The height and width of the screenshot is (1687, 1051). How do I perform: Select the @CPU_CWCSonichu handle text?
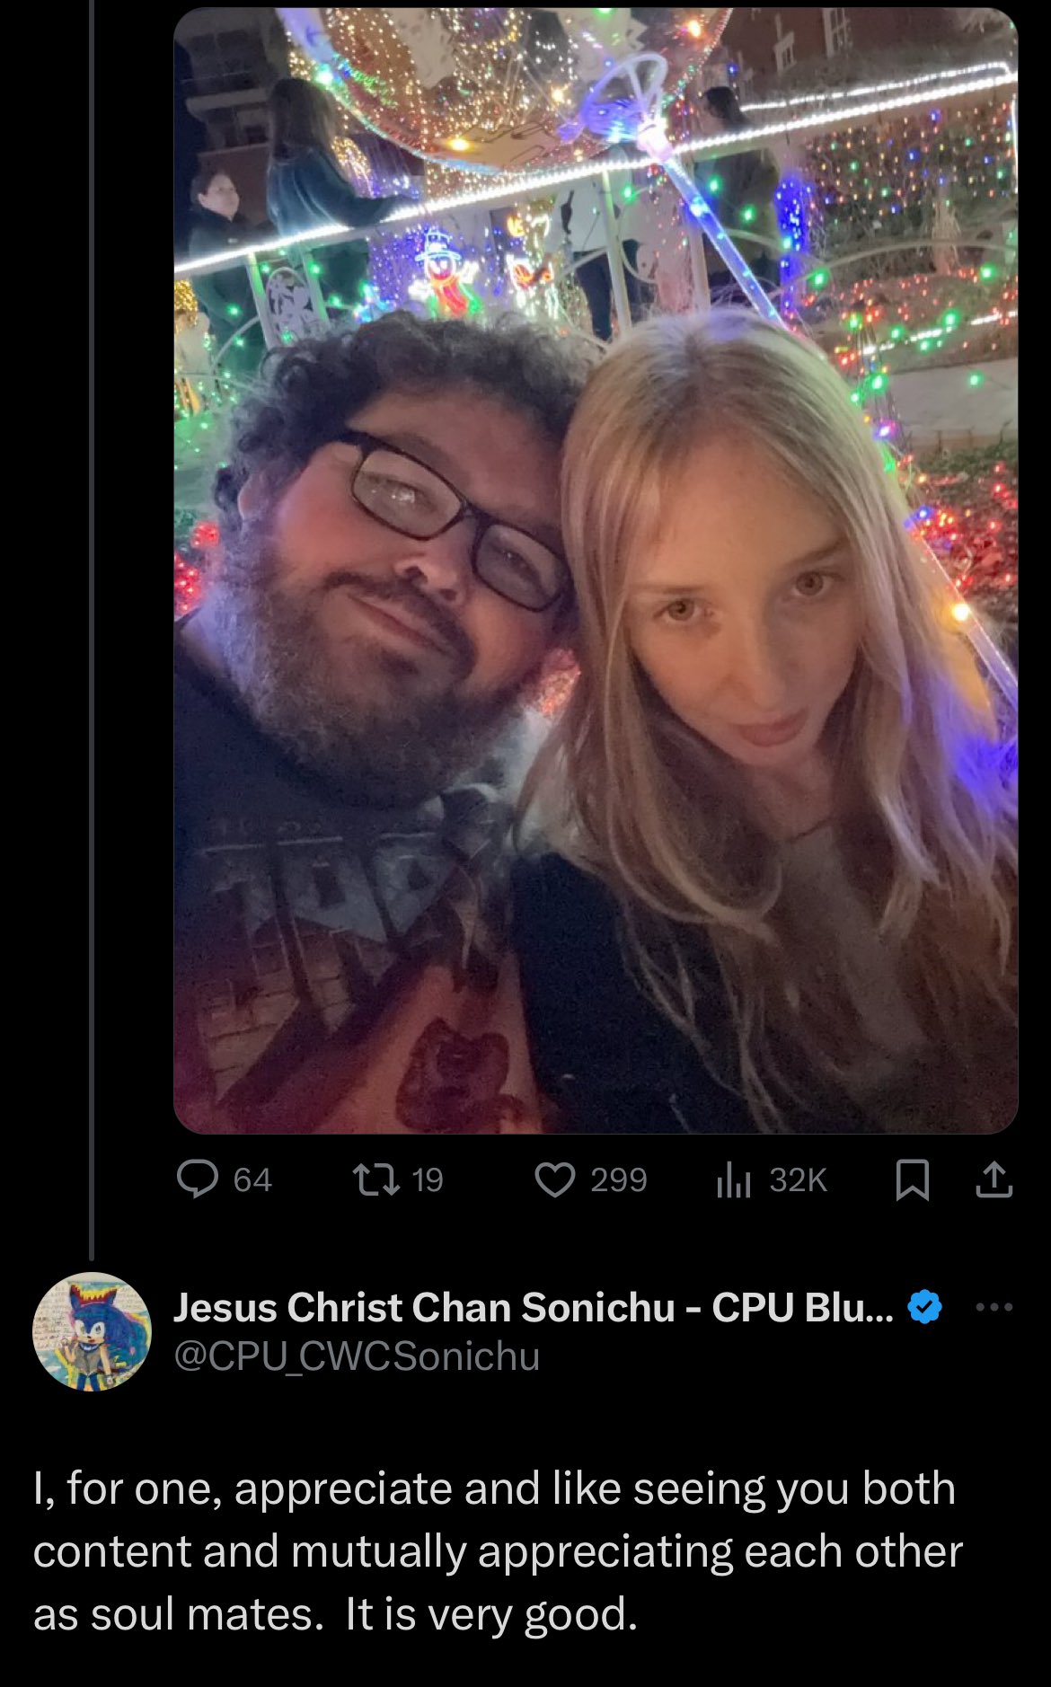356,1358
